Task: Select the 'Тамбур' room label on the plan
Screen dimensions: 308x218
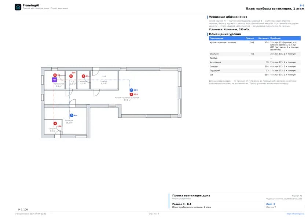Action: tap(104, 81)
